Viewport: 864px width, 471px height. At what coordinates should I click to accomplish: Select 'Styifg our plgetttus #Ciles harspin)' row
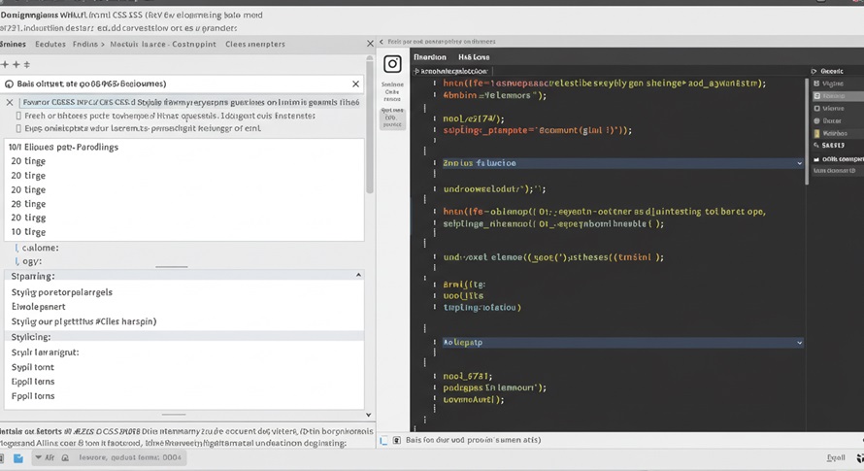pyautogui.click(x=184, y=321)
